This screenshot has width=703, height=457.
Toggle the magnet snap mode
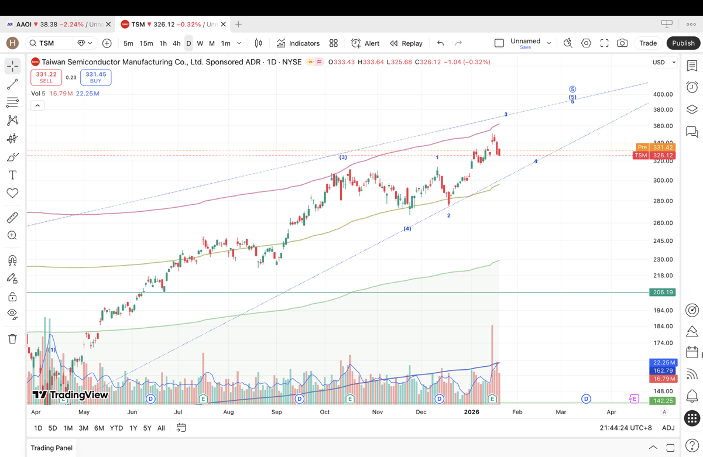(12, 260)
